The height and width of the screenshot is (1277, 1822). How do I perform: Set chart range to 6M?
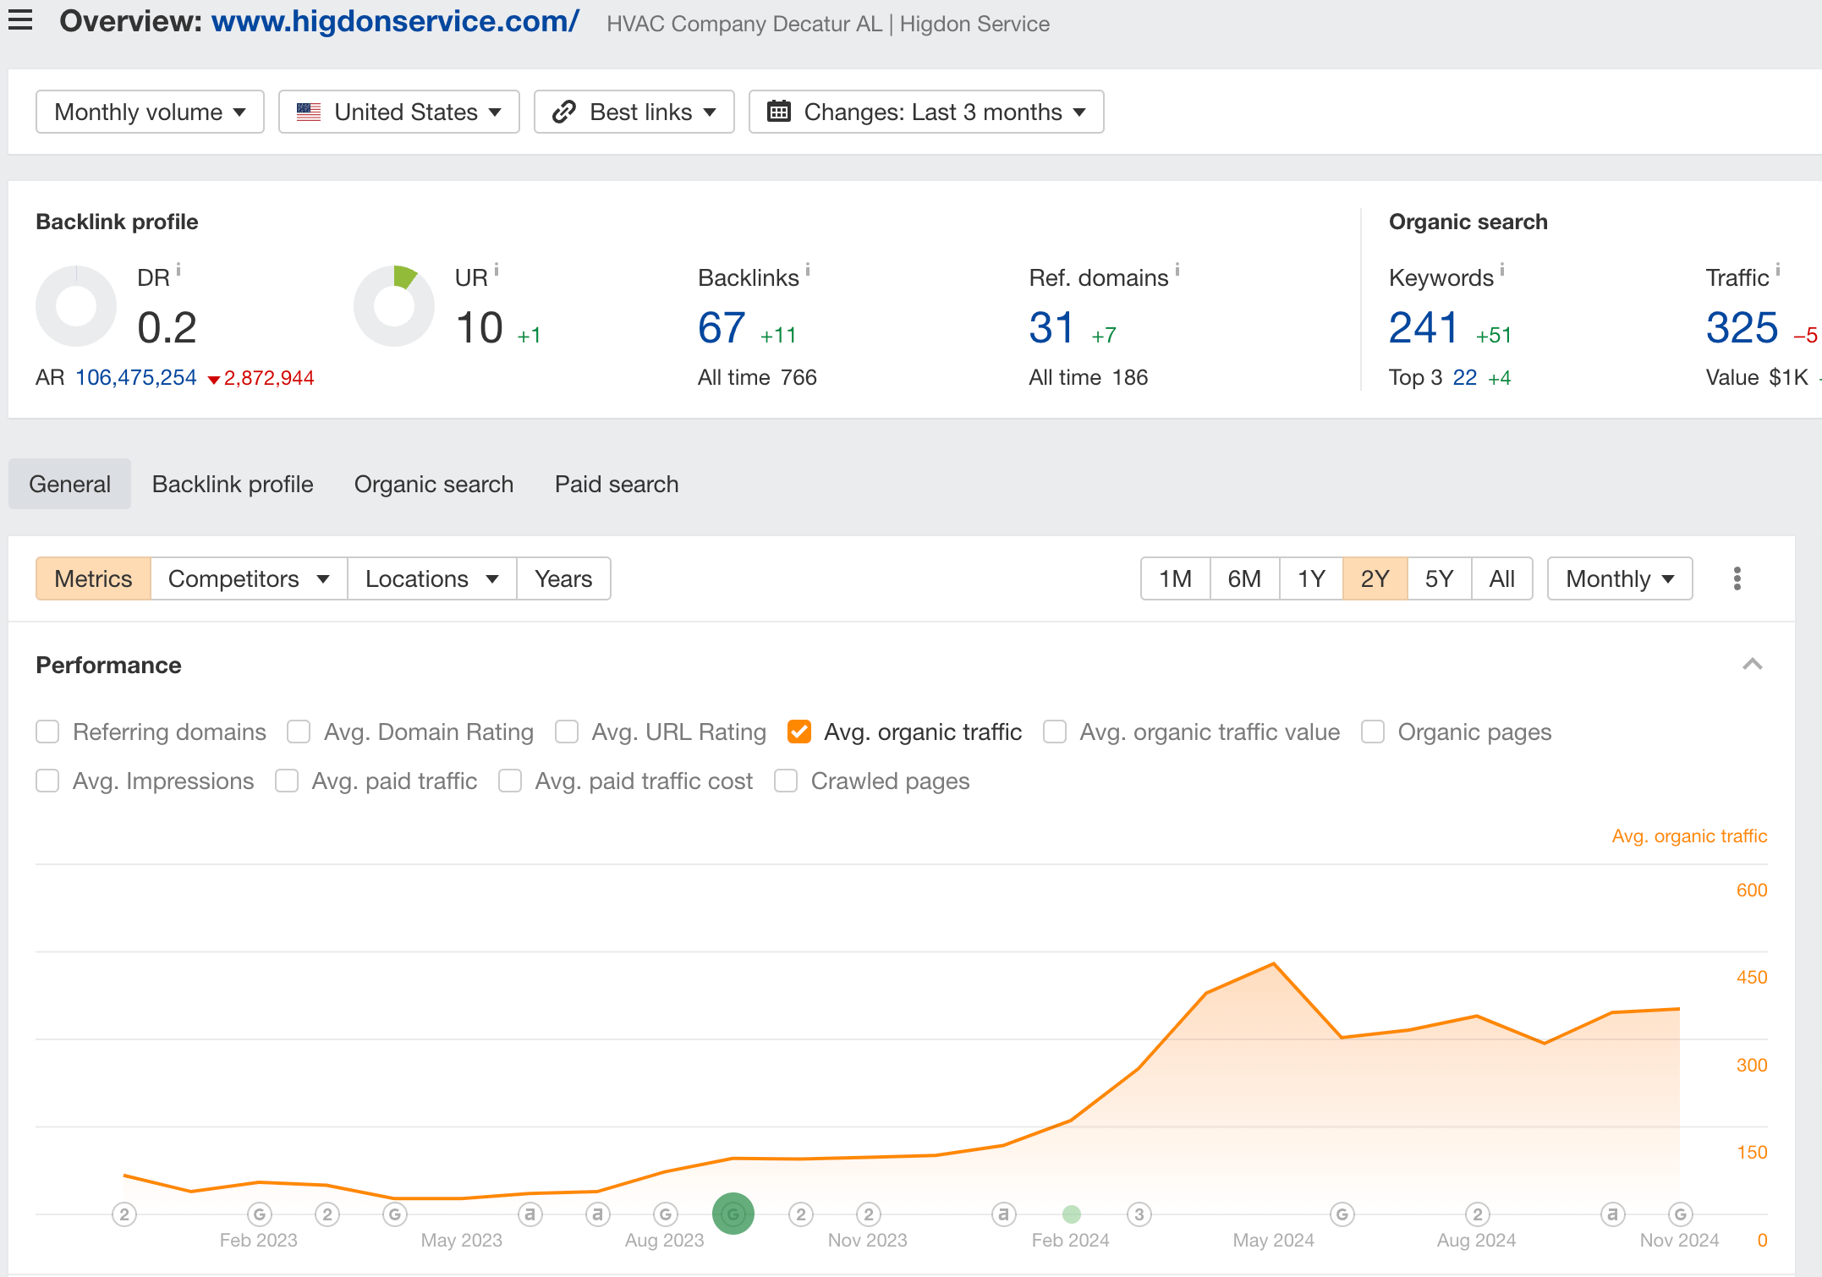coord(1244,578)
